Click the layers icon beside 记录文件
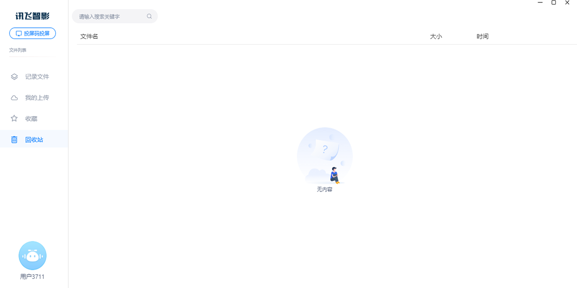Image resolution: width=577 pixels, height=288 pixels. point(14,76)
